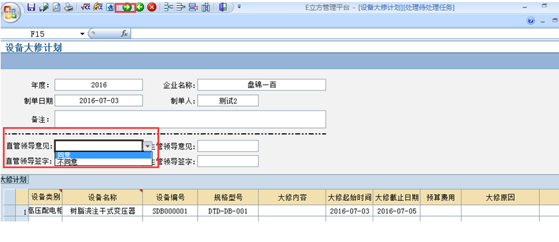Click the cell 树脂浇注干式变压器

point(102,211)
